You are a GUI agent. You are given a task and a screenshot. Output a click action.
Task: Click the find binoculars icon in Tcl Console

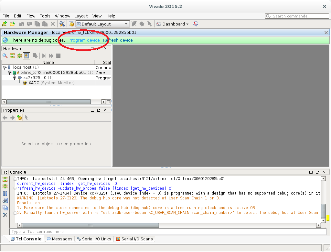5,201
